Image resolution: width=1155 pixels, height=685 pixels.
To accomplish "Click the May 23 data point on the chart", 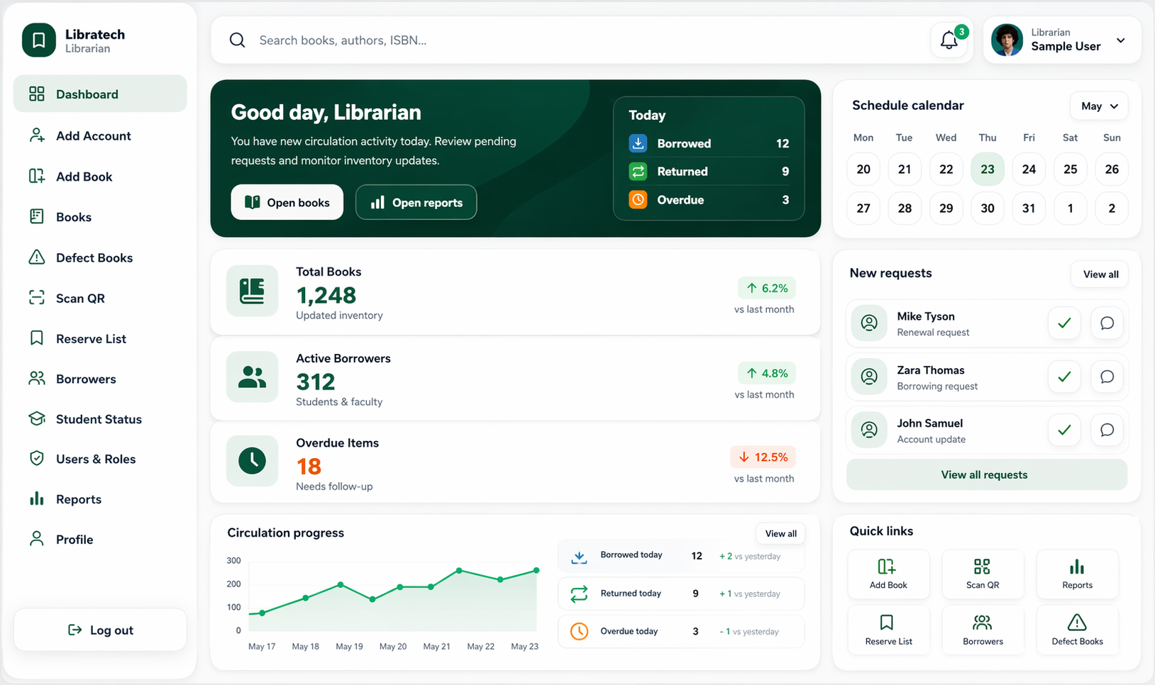I will click(536, 570).
